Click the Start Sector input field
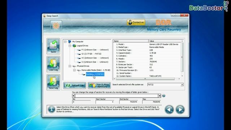Screen dimensions: 231x130 (105, 102)
